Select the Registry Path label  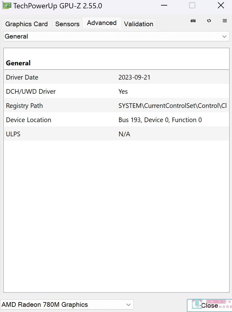point(24,106)
